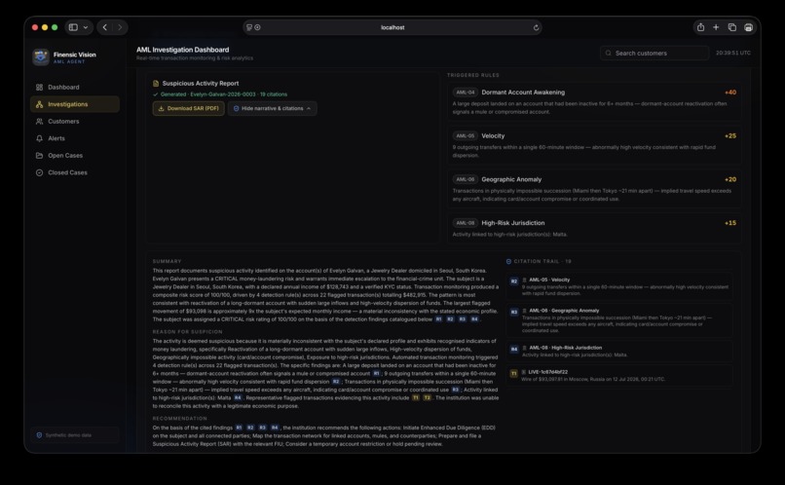Click the R2 citation badge in Summary
This screenshot has width=785, height=485.
(451, 319)
